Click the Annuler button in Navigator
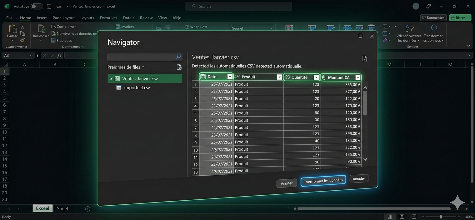The height and width of the screenshot is (220, 475). click(x=358, y=178)
